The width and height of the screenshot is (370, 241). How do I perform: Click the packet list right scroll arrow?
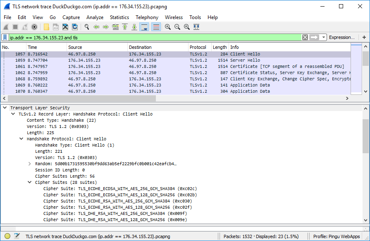pos(347,98)
